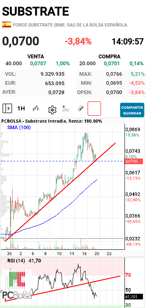Click the SMA (100) indicator label
Image resolution: width=146 pixels, height=308 pixels.
click(19, 128)
